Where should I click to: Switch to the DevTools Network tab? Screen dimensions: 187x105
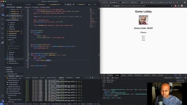pos(130,75)
